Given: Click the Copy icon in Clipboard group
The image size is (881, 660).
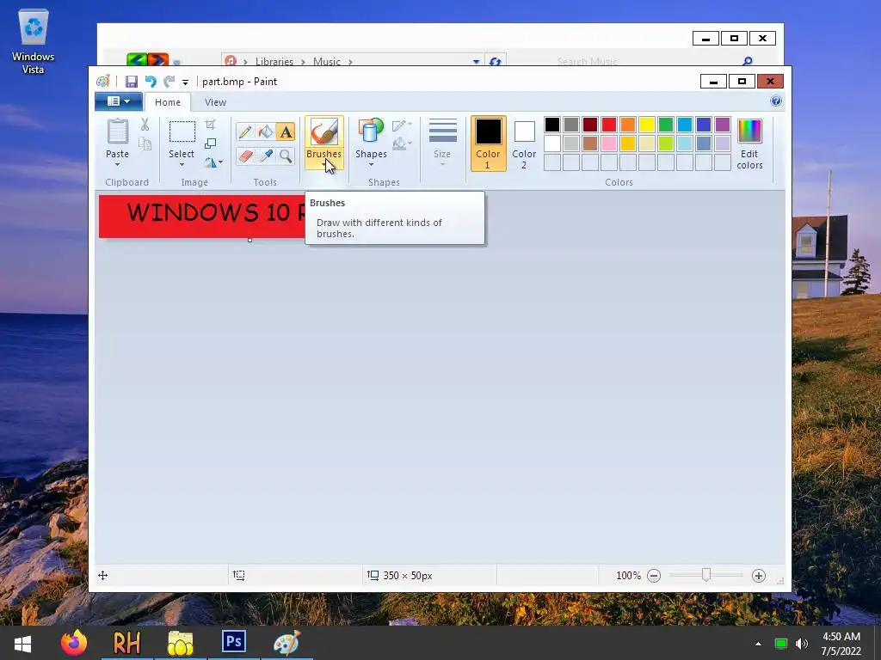Looking at the screenshot, I should (145, 144).
